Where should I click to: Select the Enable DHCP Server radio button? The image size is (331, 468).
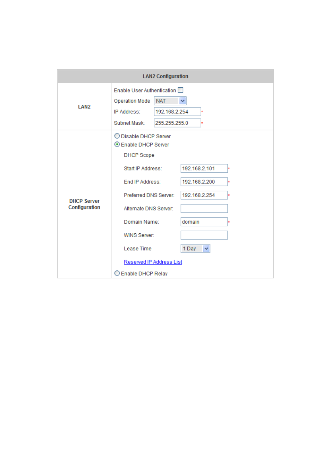pyautogui.click(x=117, y=145)
